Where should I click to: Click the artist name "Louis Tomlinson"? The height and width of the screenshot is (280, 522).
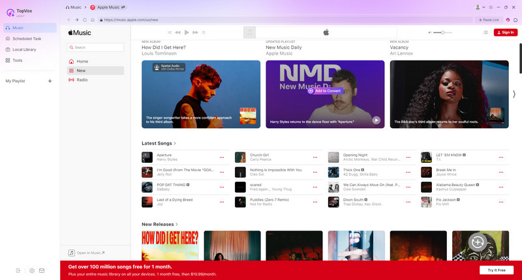(159, 53)
